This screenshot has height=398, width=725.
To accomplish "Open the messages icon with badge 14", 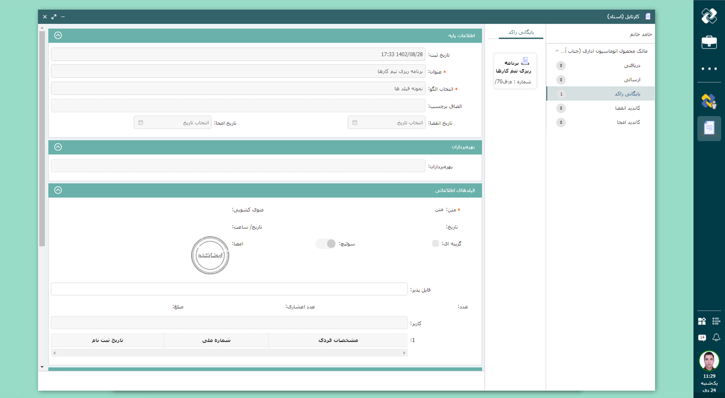I will [x=702, y=338].
